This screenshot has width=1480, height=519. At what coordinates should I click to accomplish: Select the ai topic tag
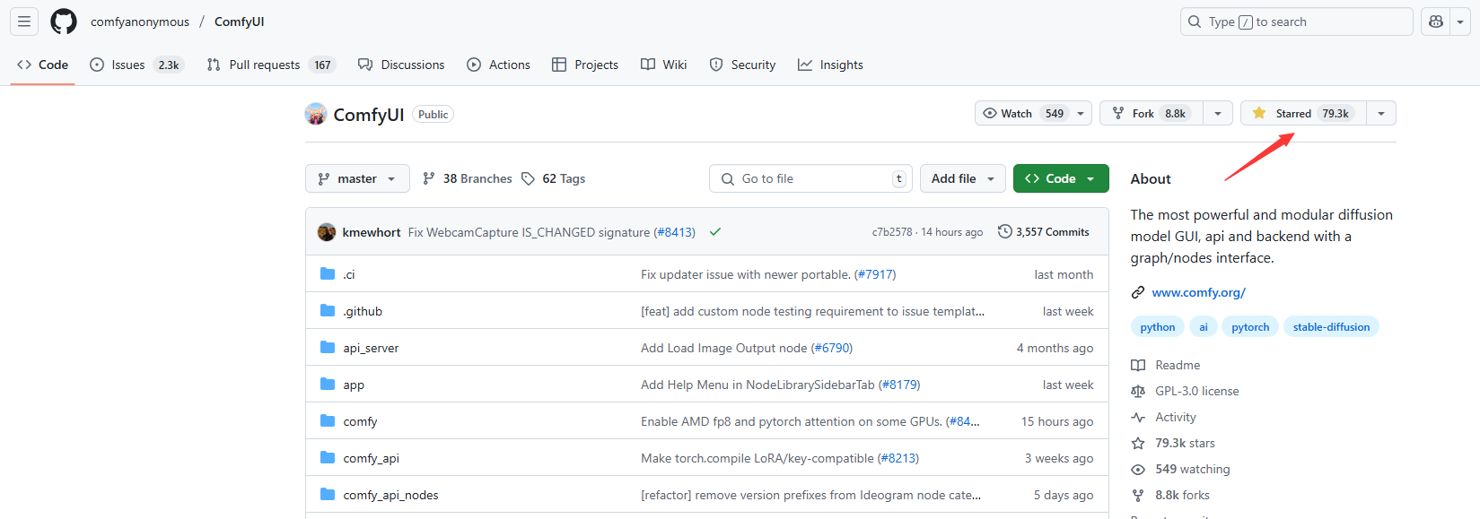coord(1204,327)
